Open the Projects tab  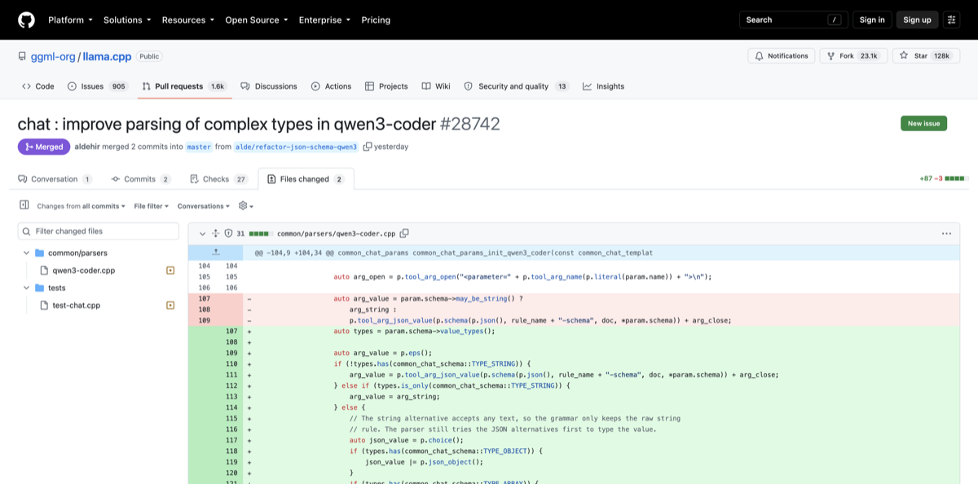[386, 86]
